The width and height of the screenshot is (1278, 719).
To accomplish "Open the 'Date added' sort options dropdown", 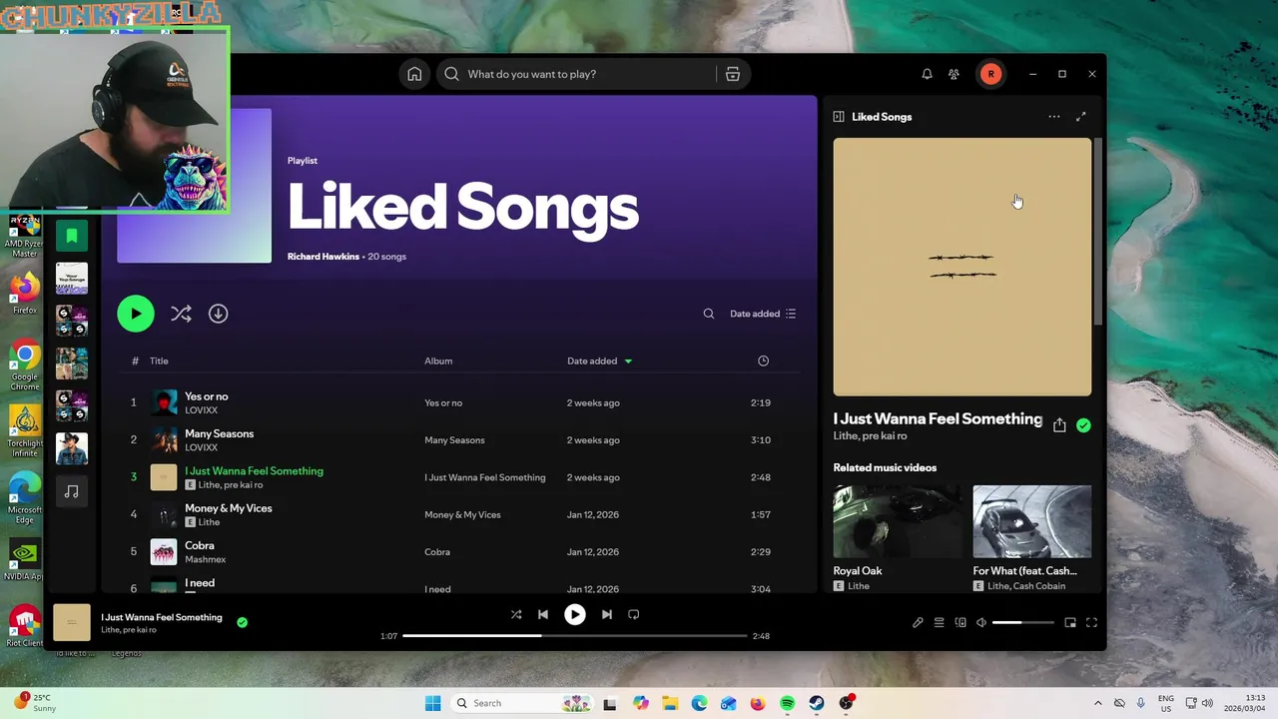I will 763,314.
